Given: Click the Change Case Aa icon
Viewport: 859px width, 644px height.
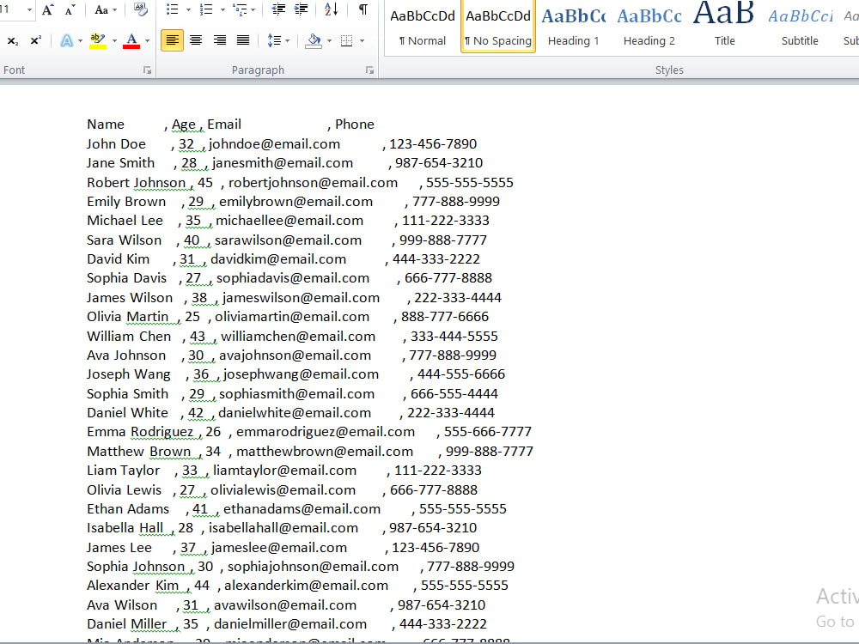Looking at the screenshot, I should 101,9.
